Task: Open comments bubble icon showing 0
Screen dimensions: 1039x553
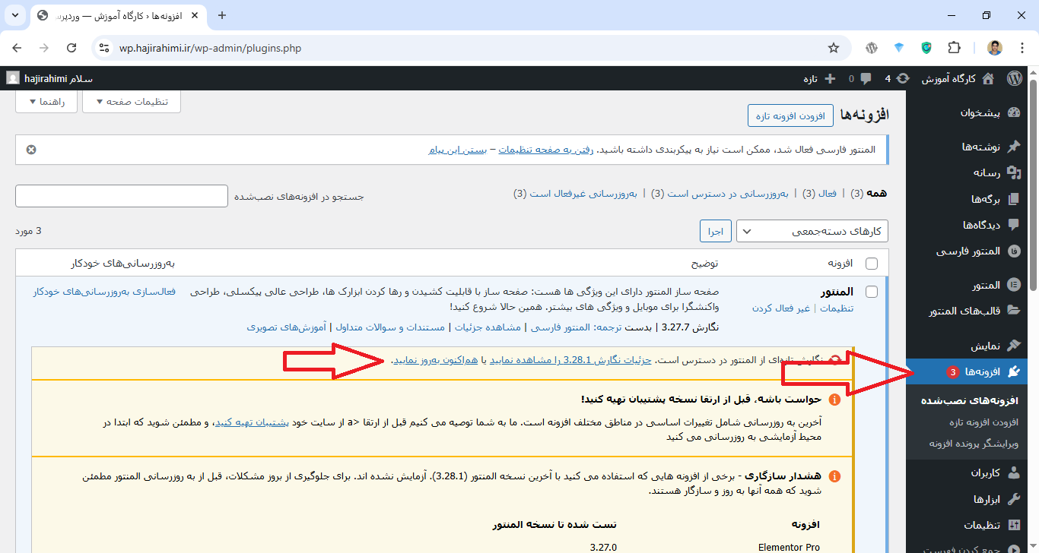Action: (x=866, y=78)
